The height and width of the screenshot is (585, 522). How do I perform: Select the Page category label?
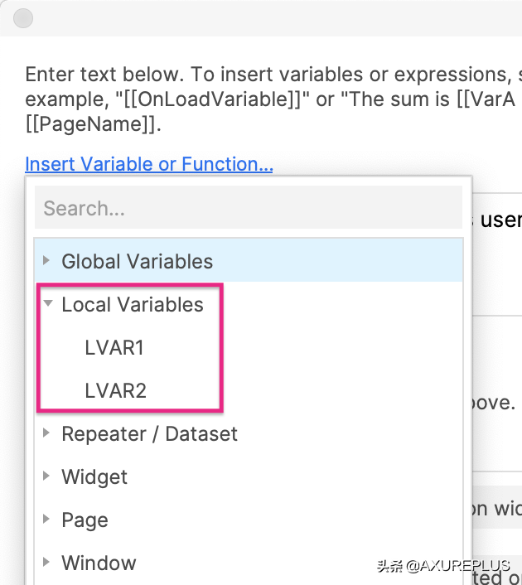85,520
